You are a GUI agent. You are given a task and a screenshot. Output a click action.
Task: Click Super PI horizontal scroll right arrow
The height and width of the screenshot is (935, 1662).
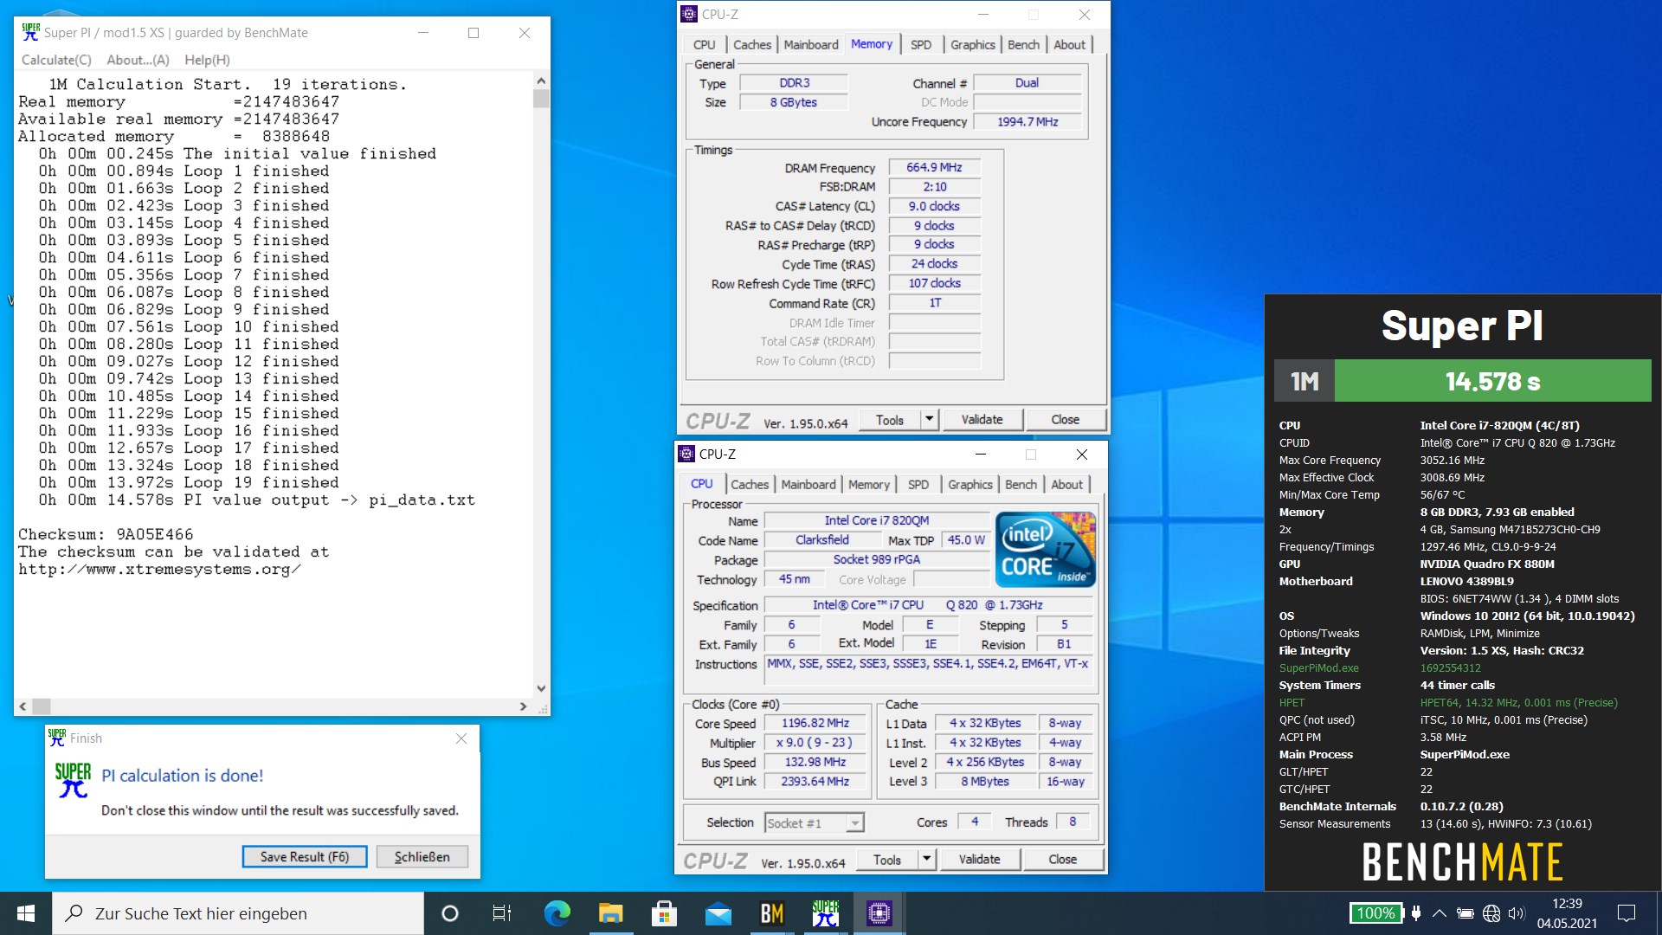pos(523,706)
